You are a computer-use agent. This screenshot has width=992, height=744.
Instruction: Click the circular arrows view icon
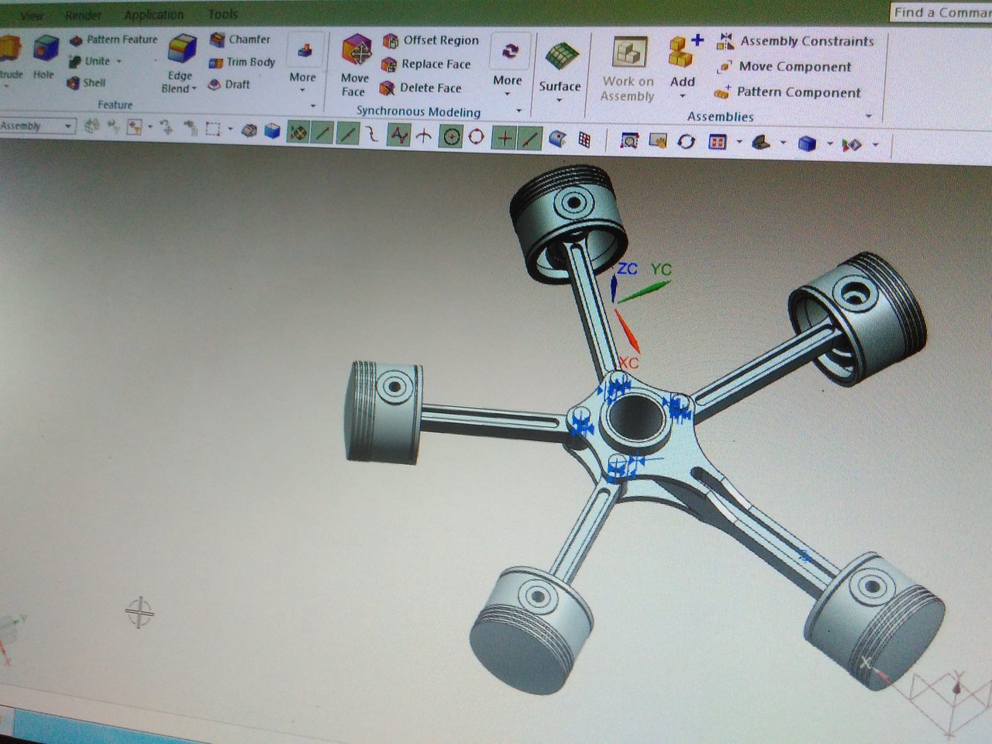pos(686,142)
